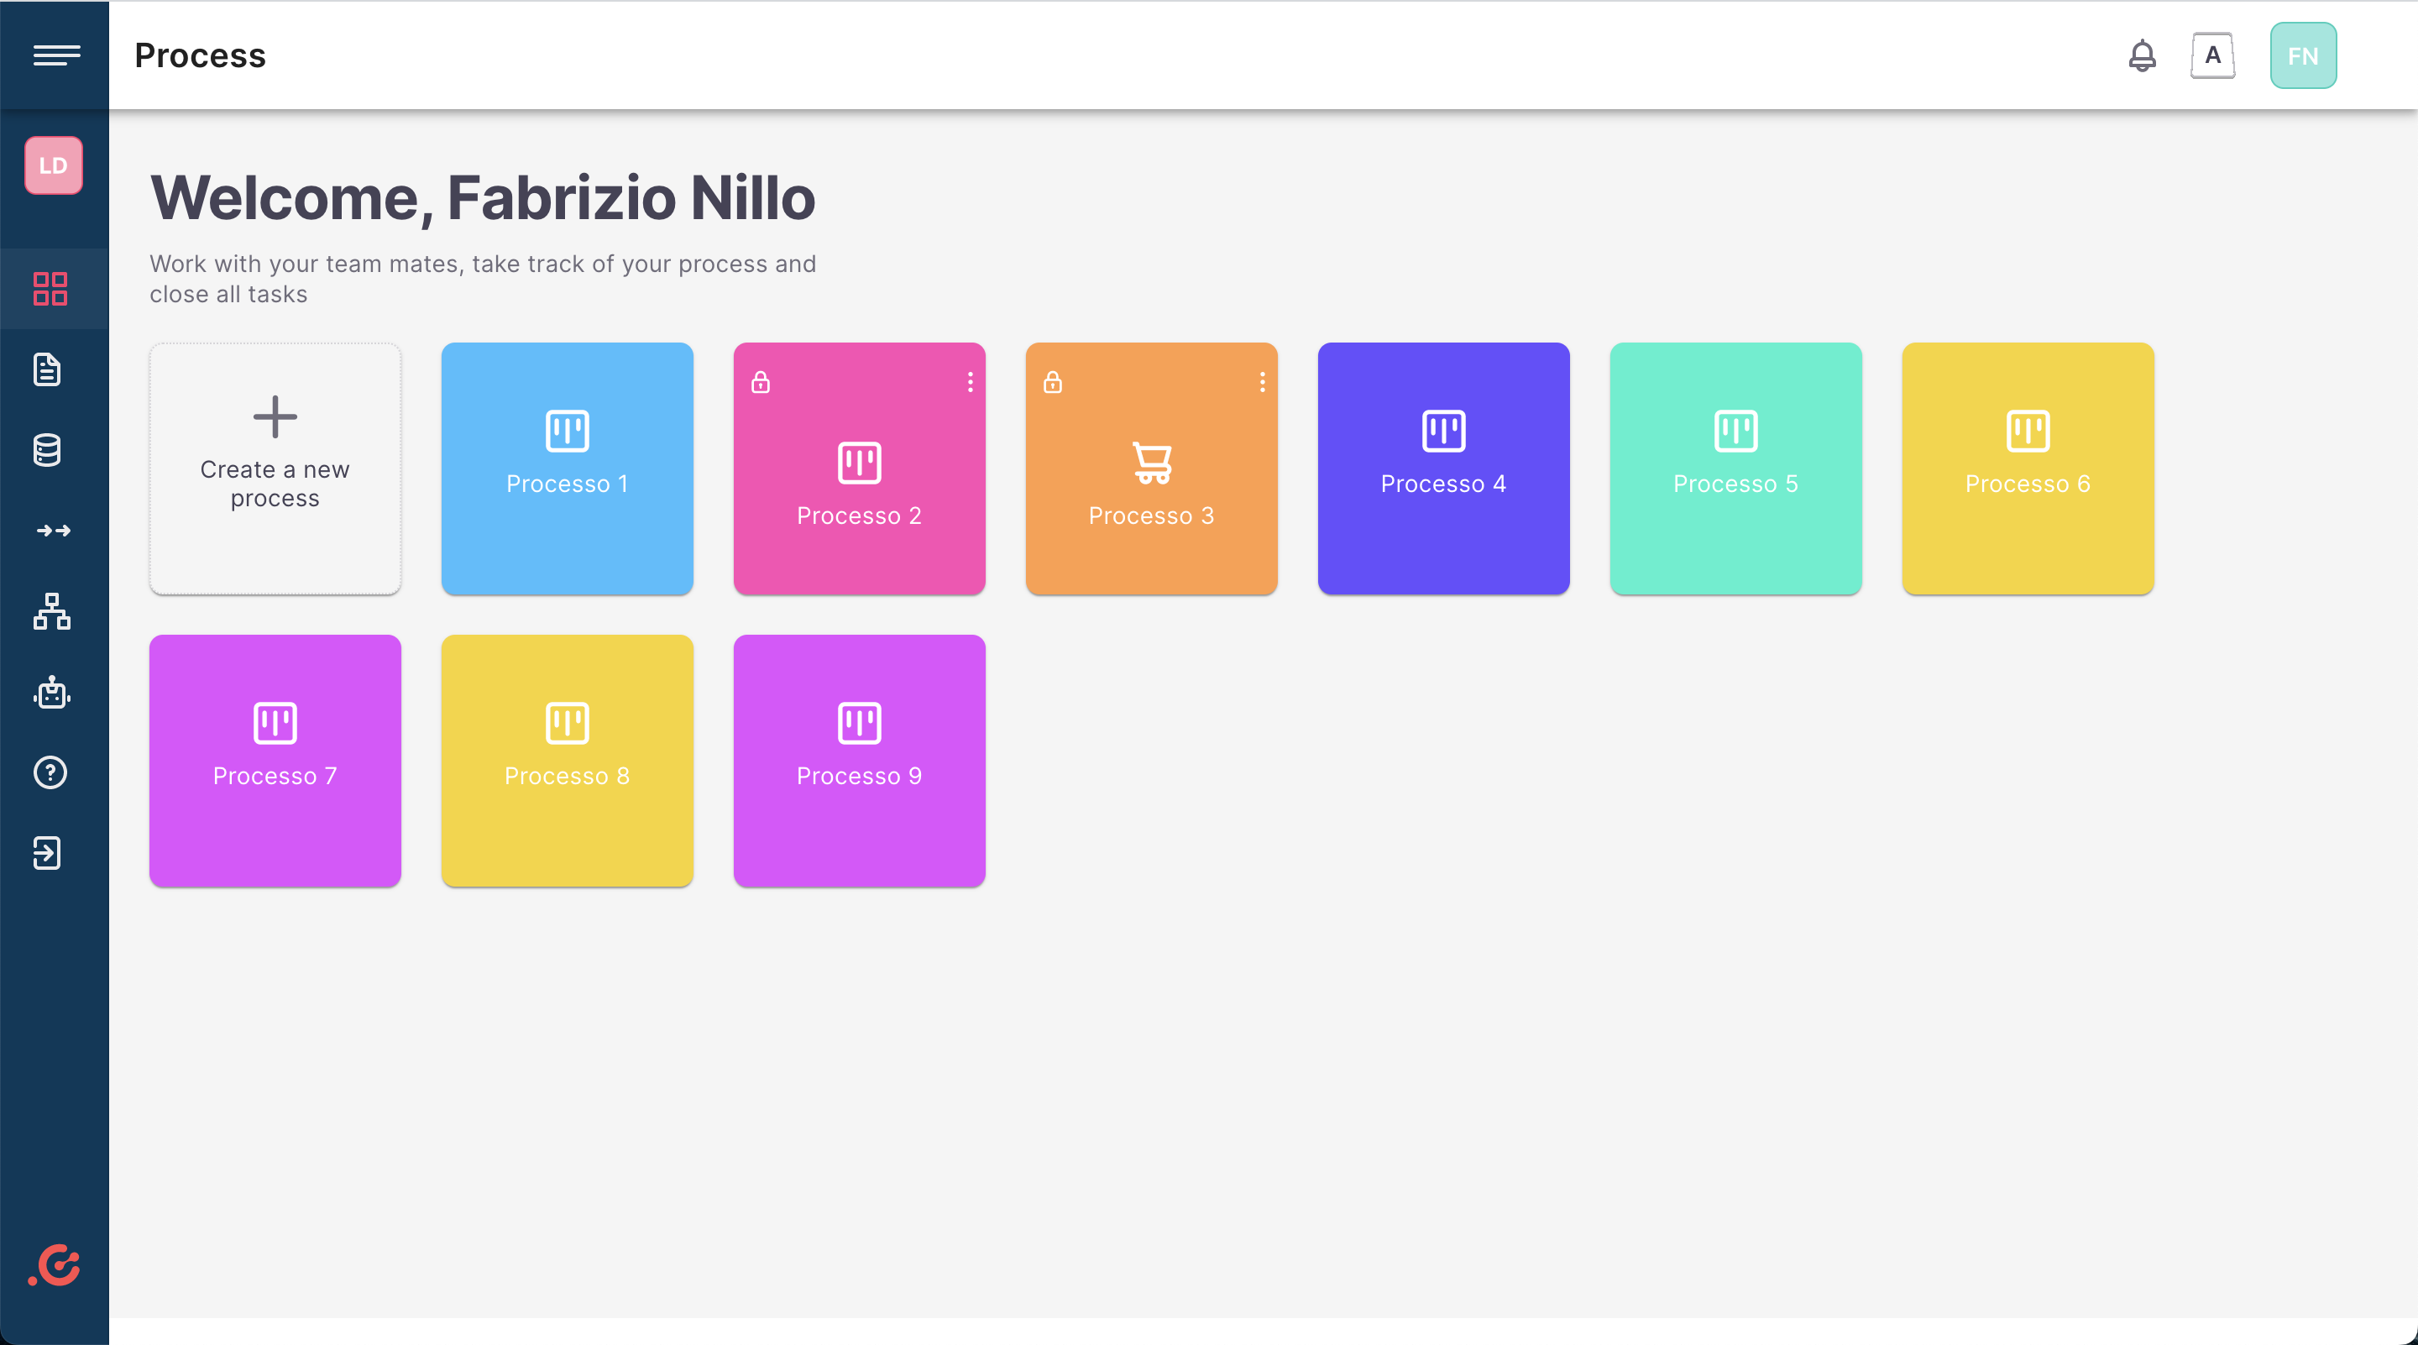Open Processo 2 three-dot options menu
Screen dimensions: 2418x1345
[x=970, y=382]
